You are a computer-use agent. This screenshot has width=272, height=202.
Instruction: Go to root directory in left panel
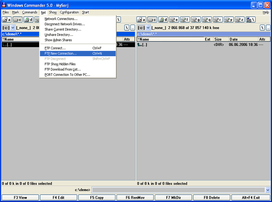127,28
